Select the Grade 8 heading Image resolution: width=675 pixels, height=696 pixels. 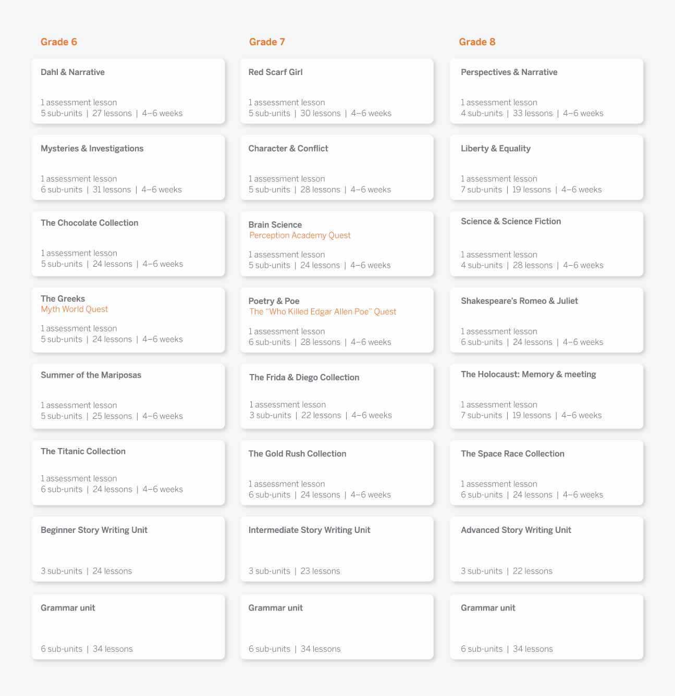(477, 42)
